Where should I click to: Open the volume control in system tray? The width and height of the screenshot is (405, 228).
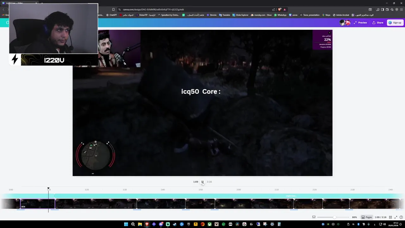[384, 224]
